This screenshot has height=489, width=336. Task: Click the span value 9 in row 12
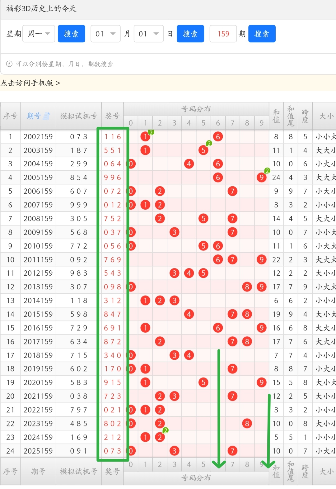coord(305,287)
